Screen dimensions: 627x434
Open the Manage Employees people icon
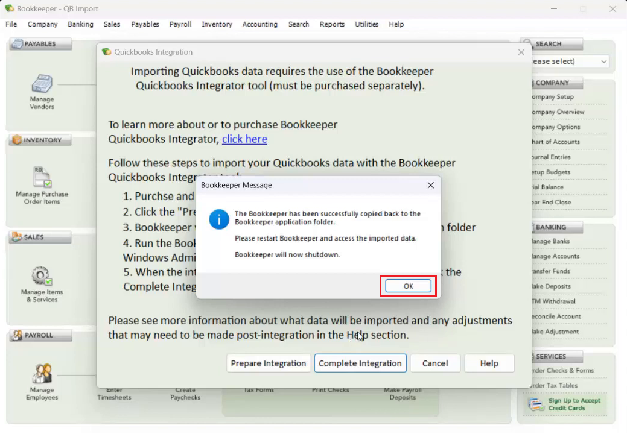pos(42,374)
